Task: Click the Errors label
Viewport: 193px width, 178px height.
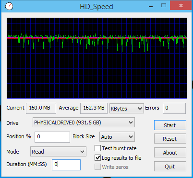Action: (x=152, y=108)
